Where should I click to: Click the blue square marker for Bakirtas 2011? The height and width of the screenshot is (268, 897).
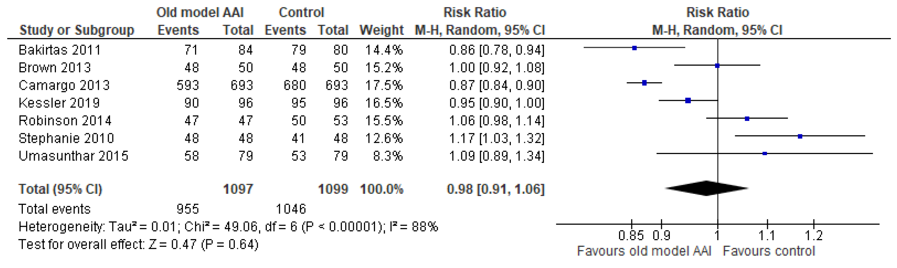click(634, 48)
